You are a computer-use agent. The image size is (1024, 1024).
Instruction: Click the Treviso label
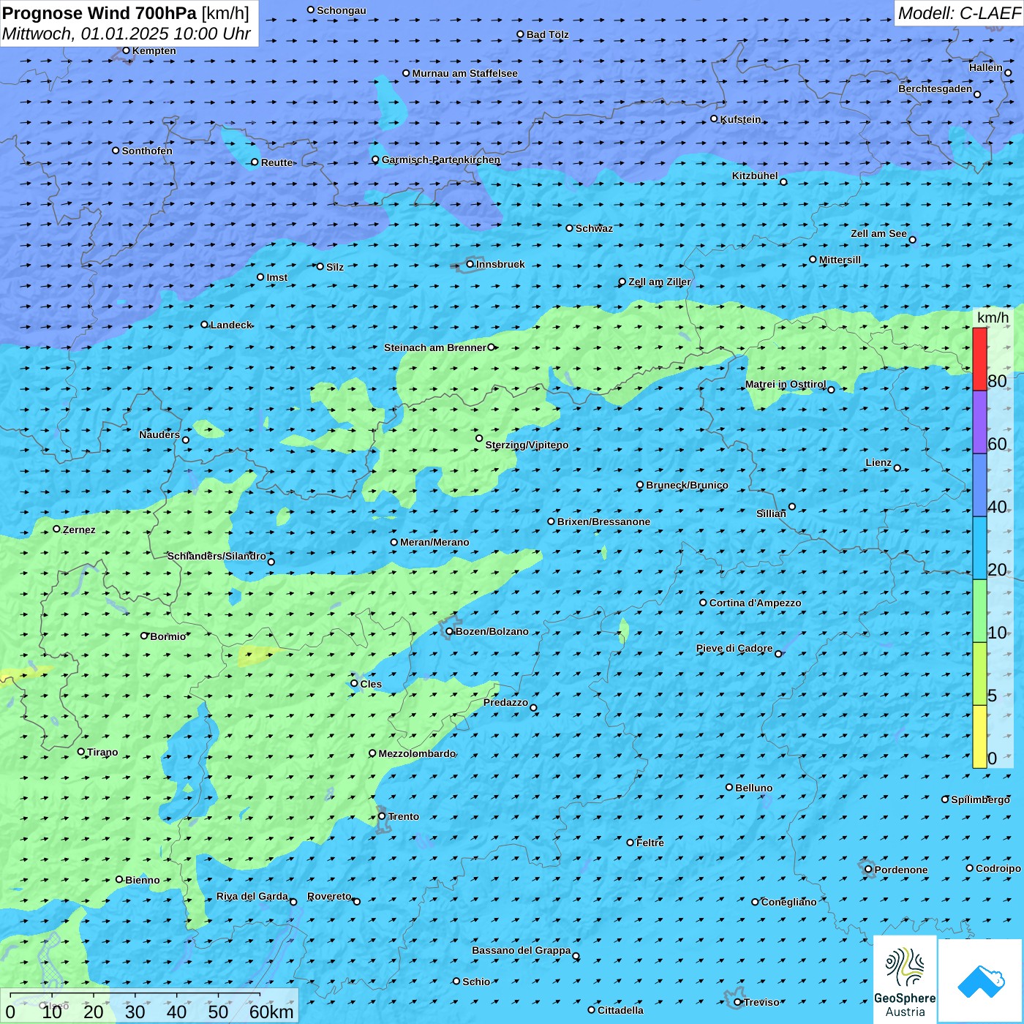(x=761, y=1002)
